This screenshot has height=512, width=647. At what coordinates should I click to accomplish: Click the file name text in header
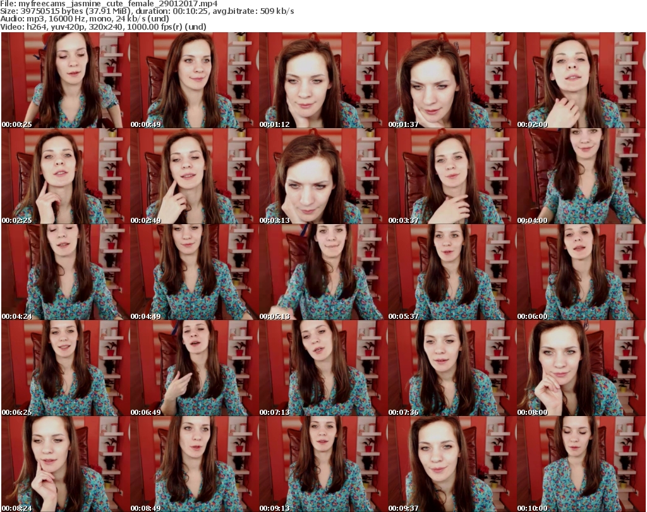pos(109,4)
